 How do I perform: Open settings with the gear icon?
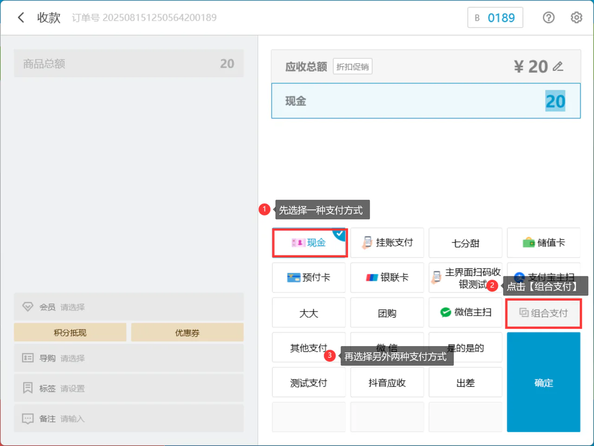click(576, 18)
